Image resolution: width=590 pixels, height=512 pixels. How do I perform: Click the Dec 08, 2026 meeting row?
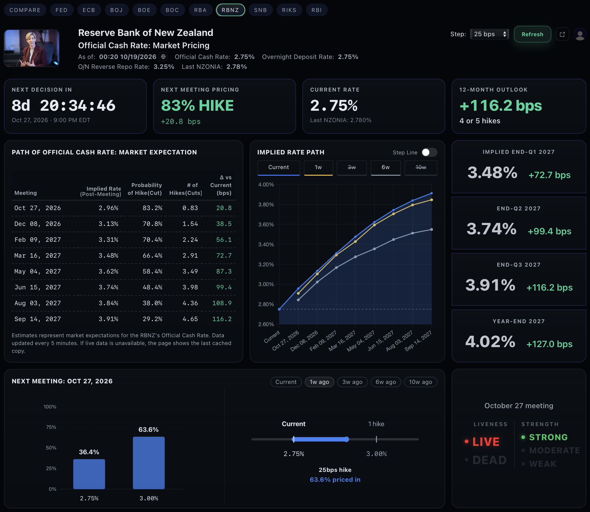(123, 224)
